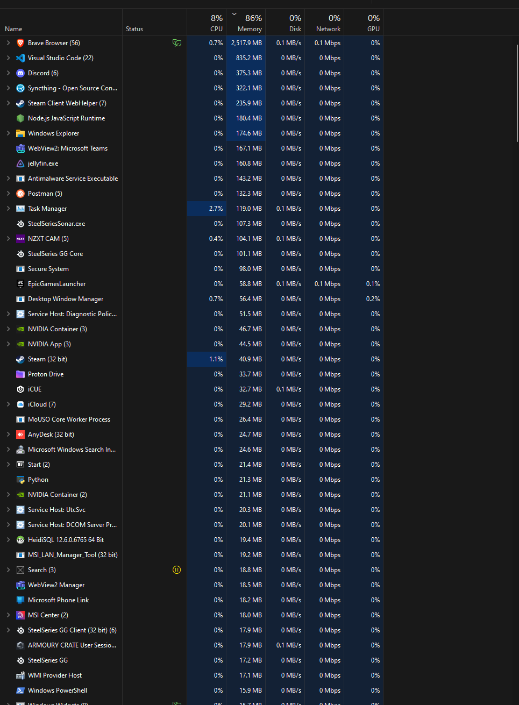Click the efficiency mode leaf beside Brave Browser
Viewport: 519px width, 705px height.
[177, 42]
